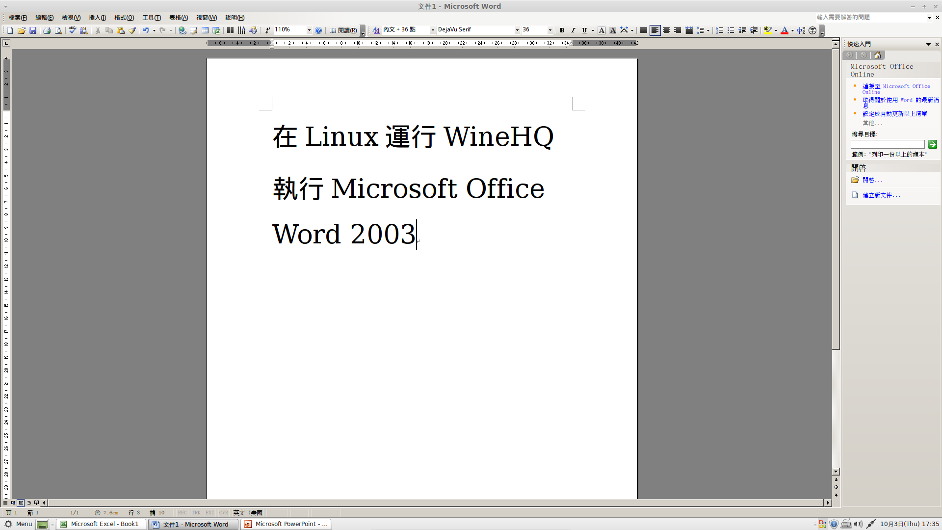
Task: Insert a table from the toolbar
Action: [x=205, y=30]
